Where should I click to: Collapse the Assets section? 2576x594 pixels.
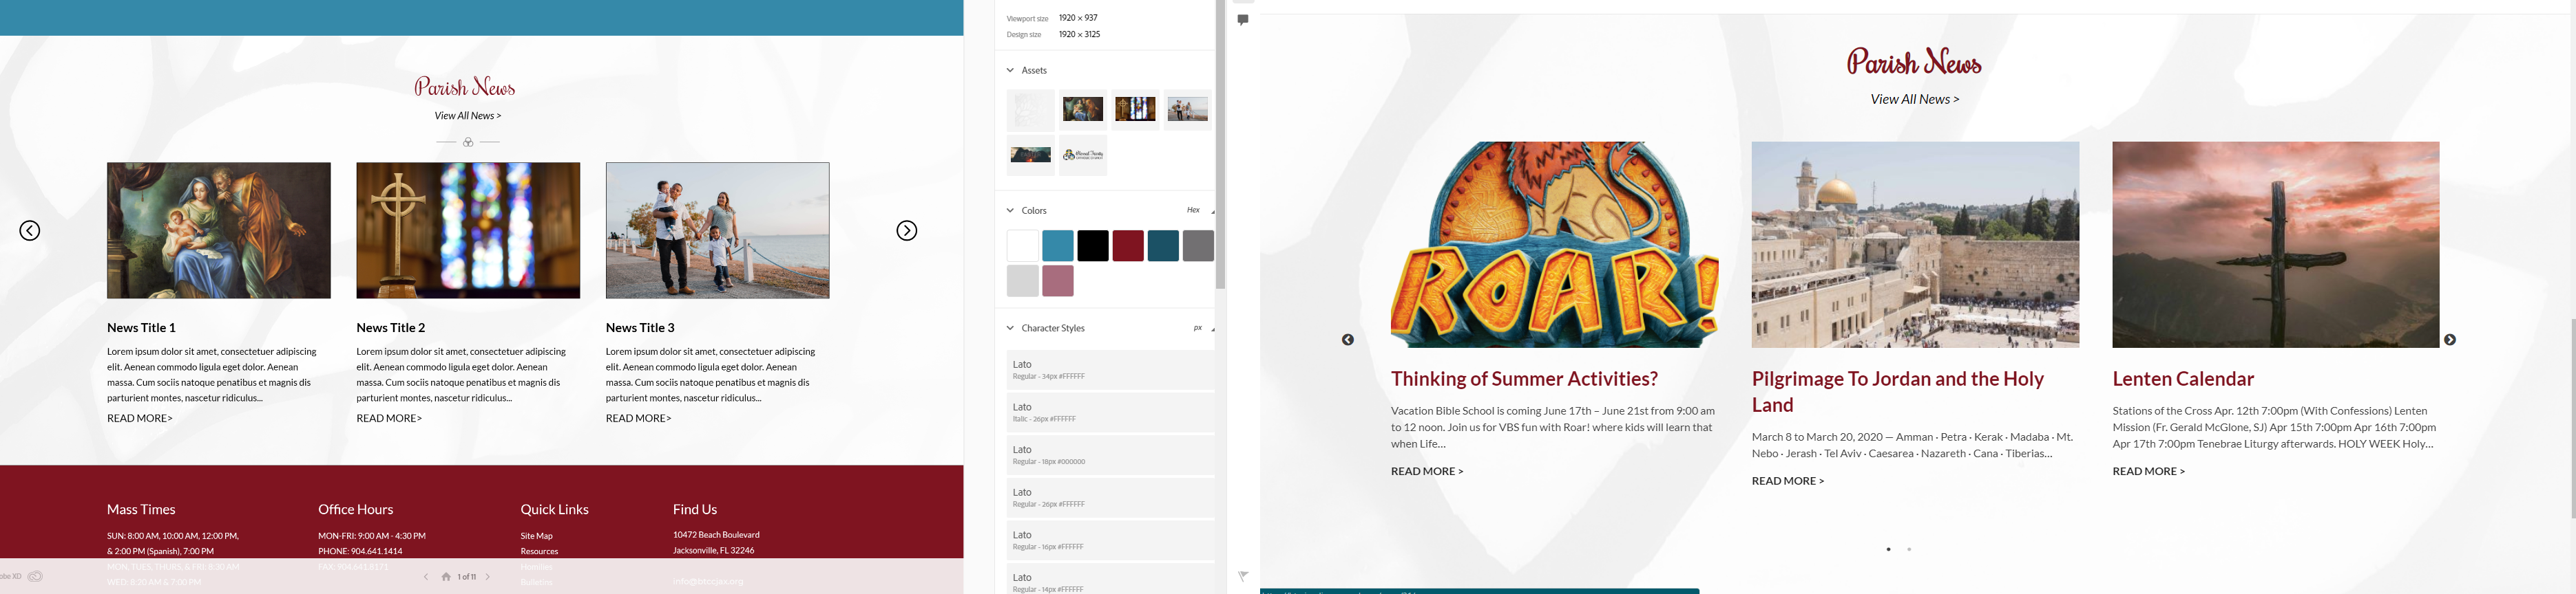[x=1010, y=71]
